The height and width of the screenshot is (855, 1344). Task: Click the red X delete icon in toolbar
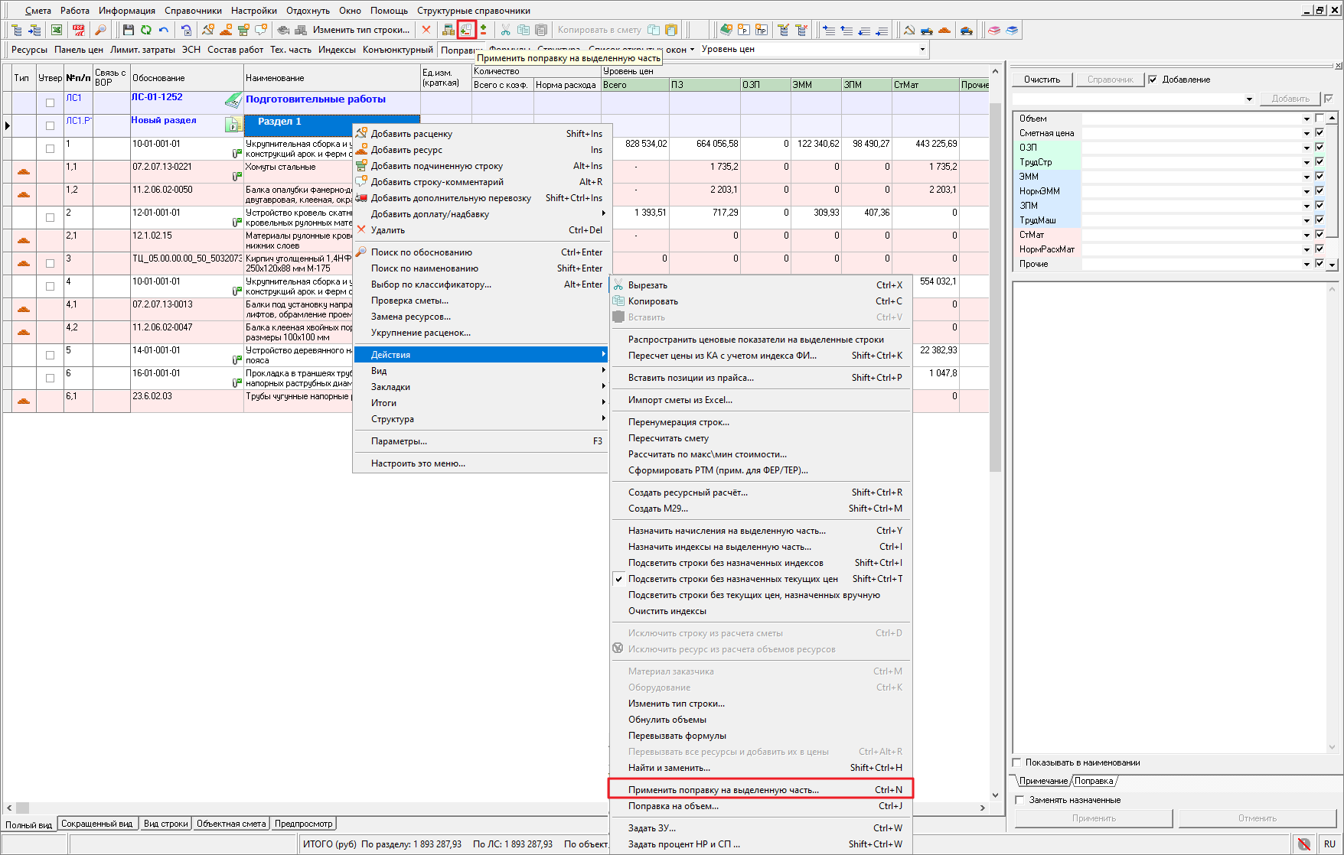click(426, 30)
